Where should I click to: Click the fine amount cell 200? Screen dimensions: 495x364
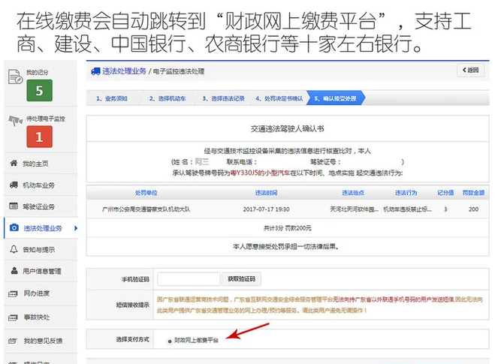pos(473,209)
